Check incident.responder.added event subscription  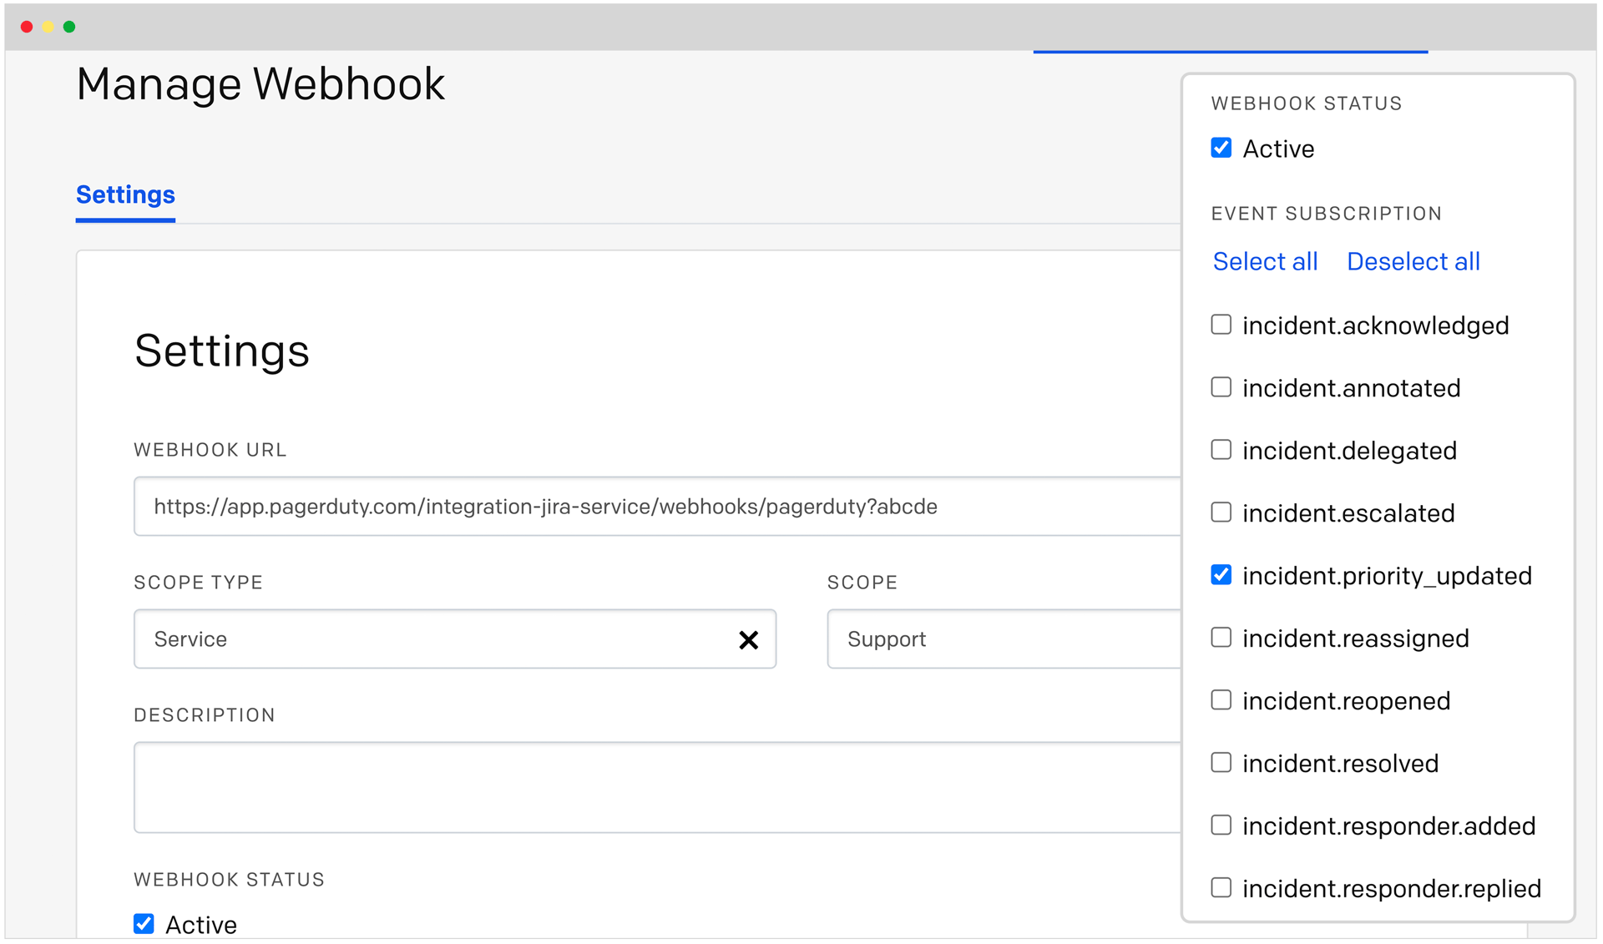click(x=1221, y=825)
